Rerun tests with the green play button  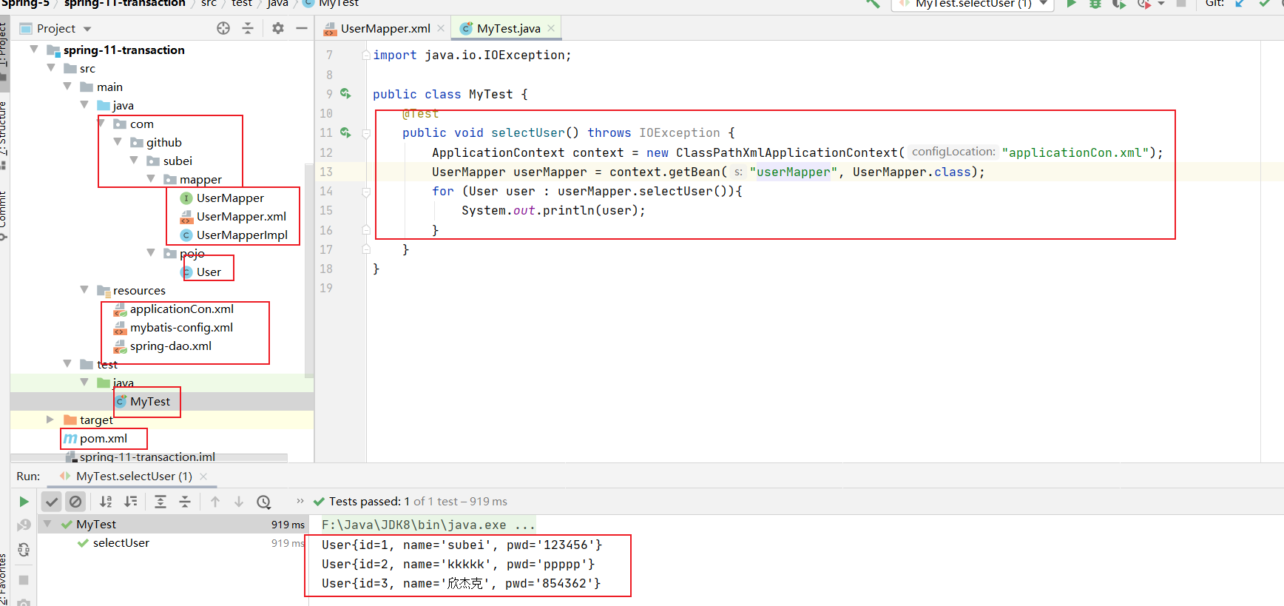[x=24, y=502]
